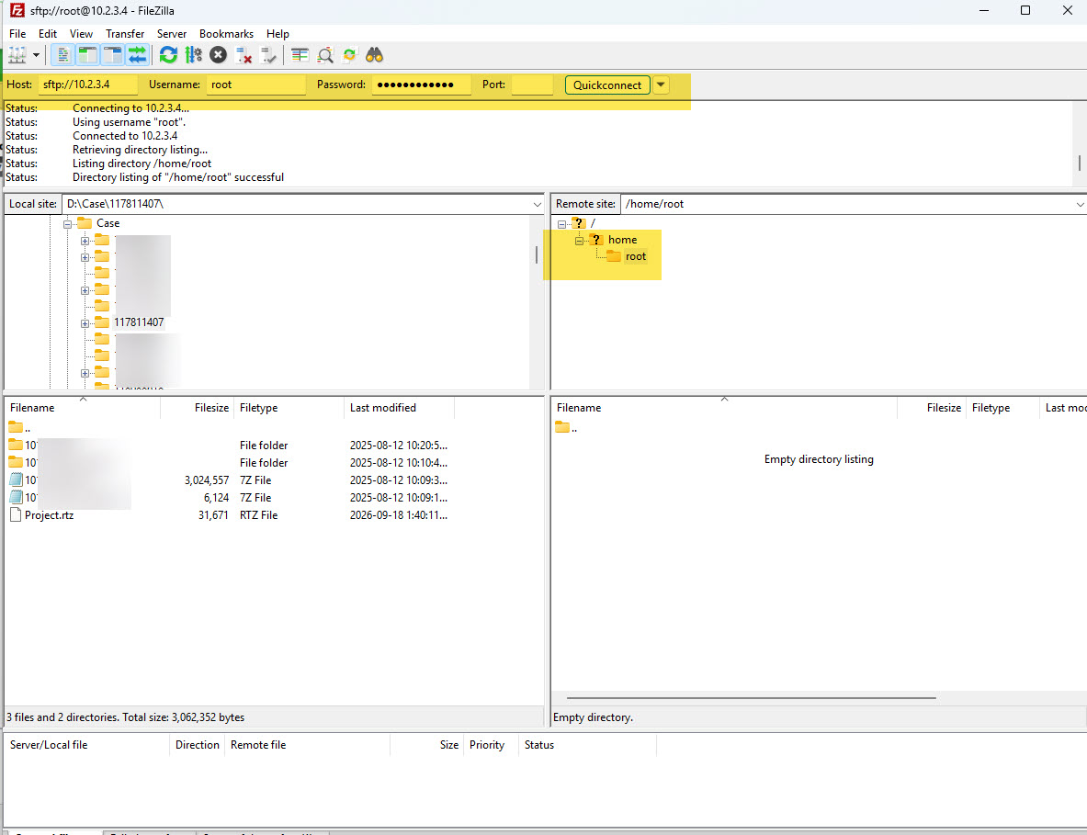Click the Host input field
The image size is (1087, 835).
click(88, 85)
